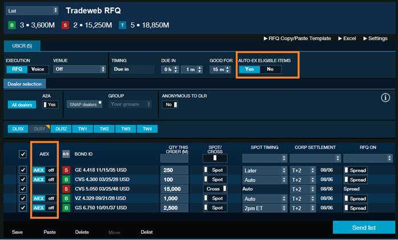Click the red S sell summary badge
The image size is (398, 240).
(x=65, y=25)
